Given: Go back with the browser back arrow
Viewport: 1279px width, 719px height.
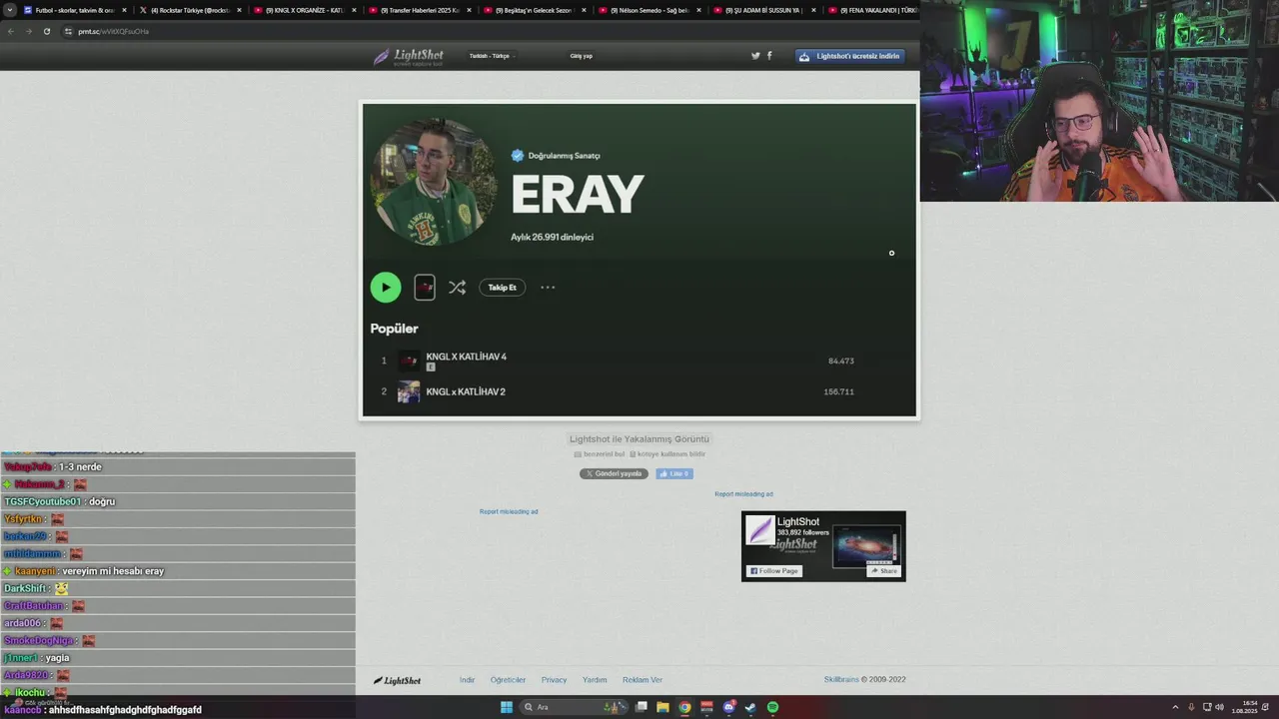Looking at the screenshot, I should pyautogui.click(x=11, y=31).
